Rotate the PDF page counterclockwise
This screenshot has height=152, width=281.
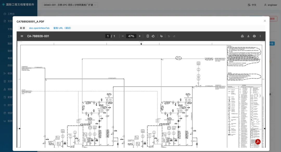(x=153, y=36)
